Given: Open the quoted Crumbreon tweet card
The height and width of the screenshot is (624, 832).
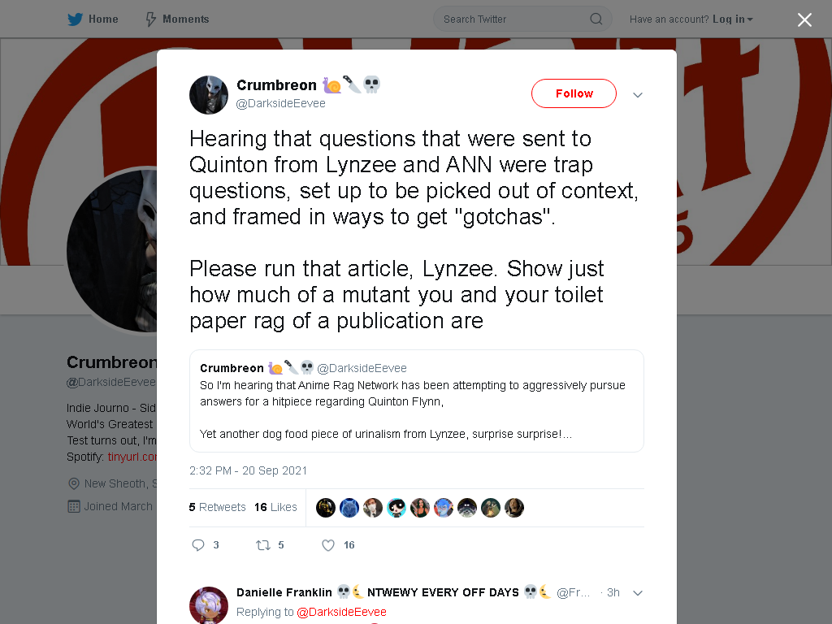Looking at the screenshot, I should click(x=417, y=401).
